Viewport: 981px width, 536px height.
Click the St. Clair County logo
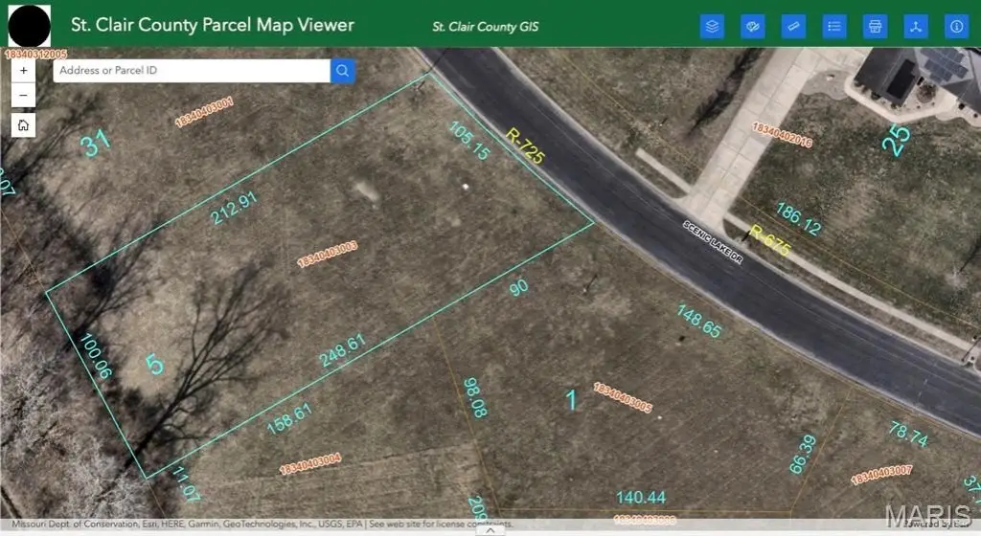pyautogui.click(x=29, y=26)
